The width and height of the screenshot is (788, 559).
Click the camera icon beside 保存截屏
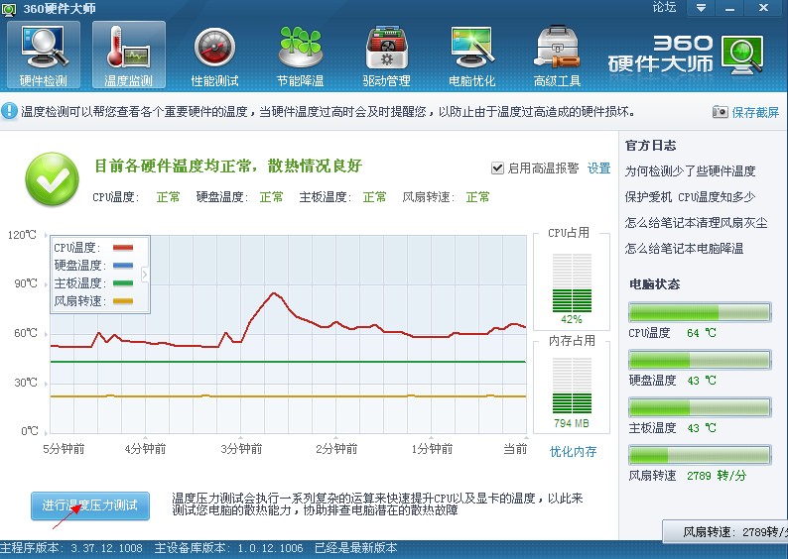pos(720,112)
